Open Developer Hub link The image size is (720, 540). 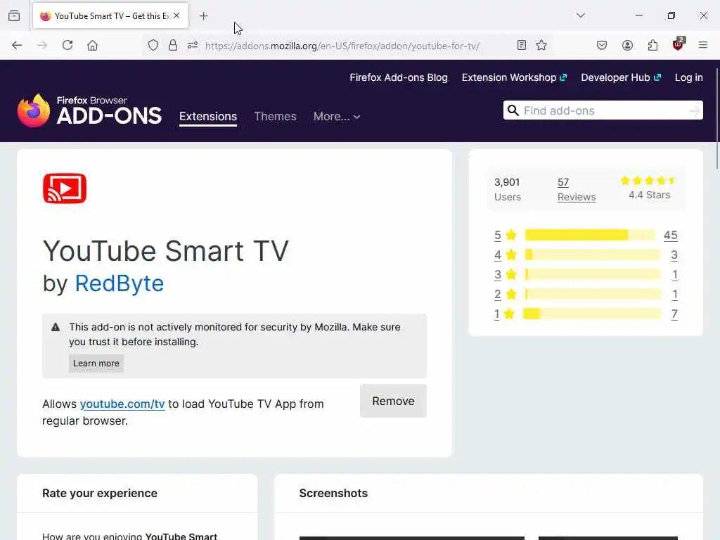620,77
